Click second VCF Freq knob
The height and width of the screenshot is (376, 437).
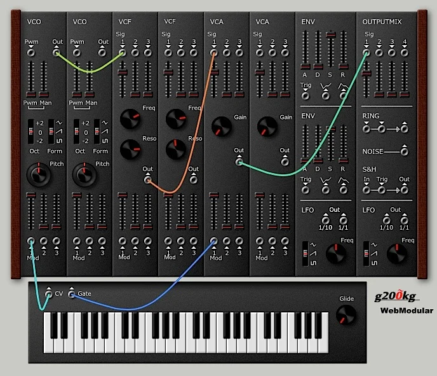[176, 118]
